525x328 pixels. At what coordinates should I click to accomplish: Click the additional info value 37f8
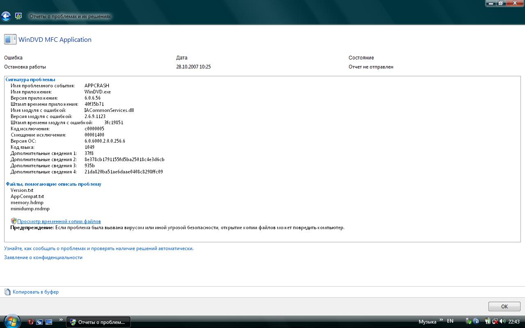pos(89,153)
